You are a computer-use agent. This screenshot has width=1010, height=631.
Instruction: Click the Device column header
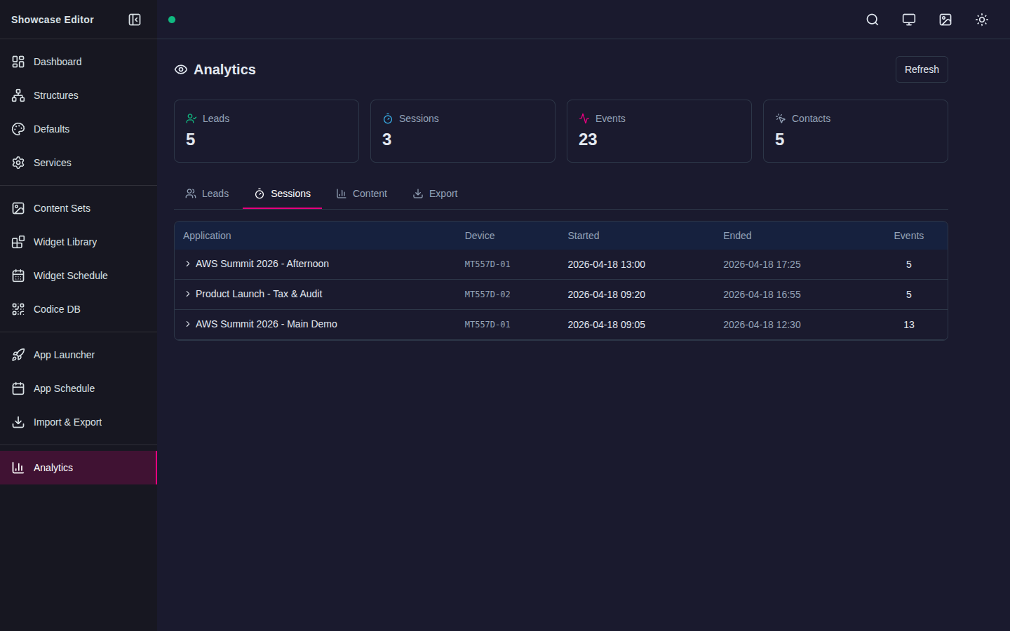(480, 236)
